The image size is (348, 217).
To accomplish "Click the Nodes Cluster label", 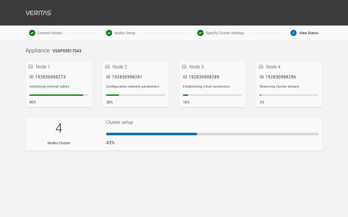I will [59, 143].
